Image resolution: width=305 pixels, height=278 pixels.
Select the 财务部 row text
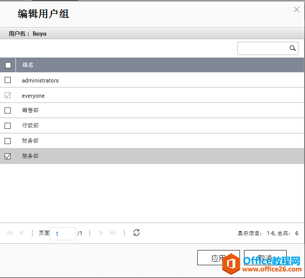(x=30, y=141)
